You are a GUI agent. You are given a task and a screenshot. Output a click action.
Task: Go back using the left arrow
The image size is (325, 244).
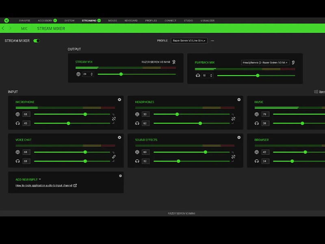pyautogui.click(x=3, y=28)
